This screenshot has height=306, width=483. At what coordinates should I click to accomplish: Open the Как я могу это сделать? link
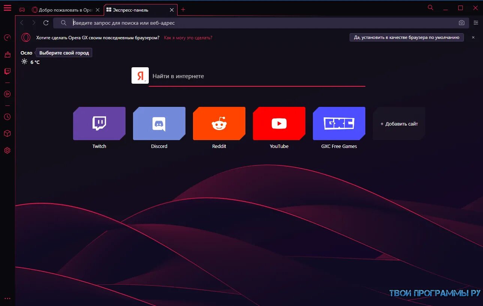(188, 38)
